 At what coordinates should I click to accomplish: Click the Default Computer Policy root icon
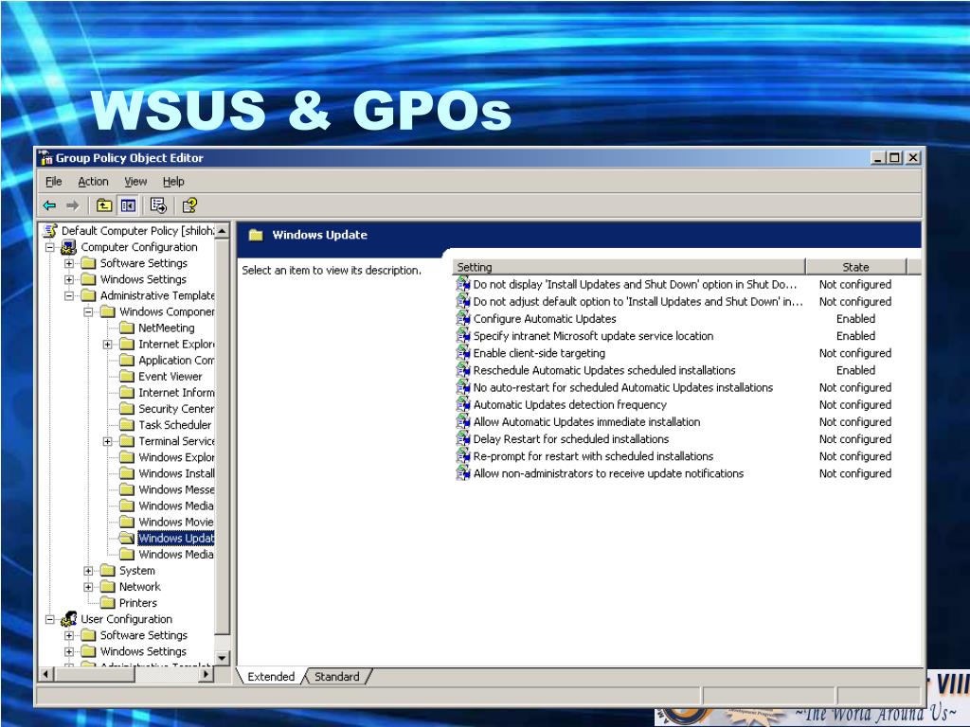point(49,231)
